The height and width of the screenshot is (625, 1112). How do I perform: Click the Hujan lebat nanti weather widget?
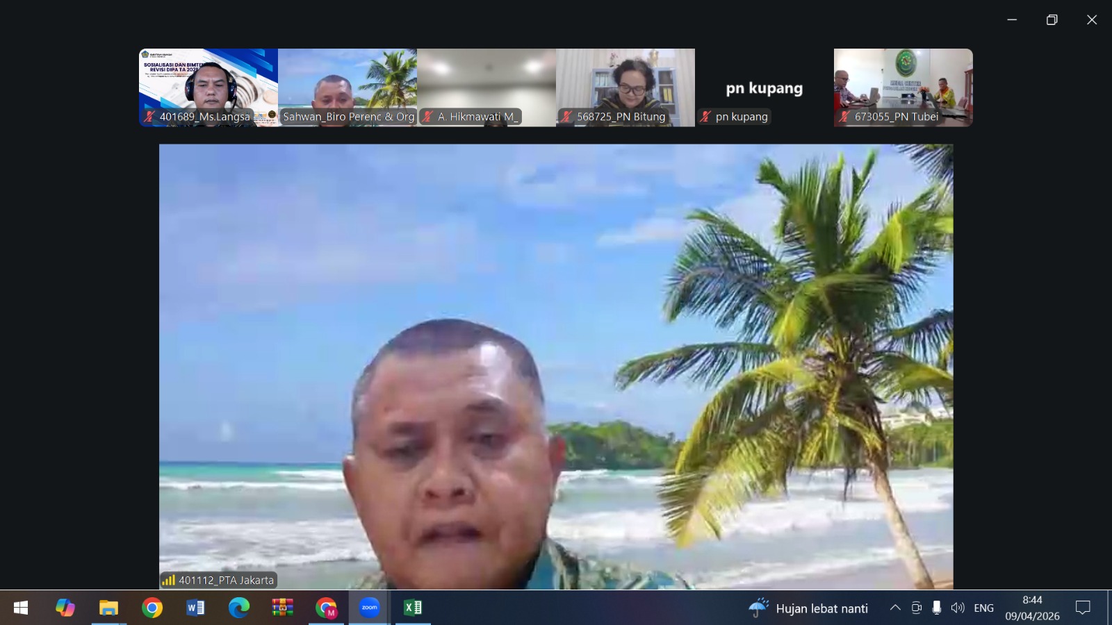coord(808,608)
